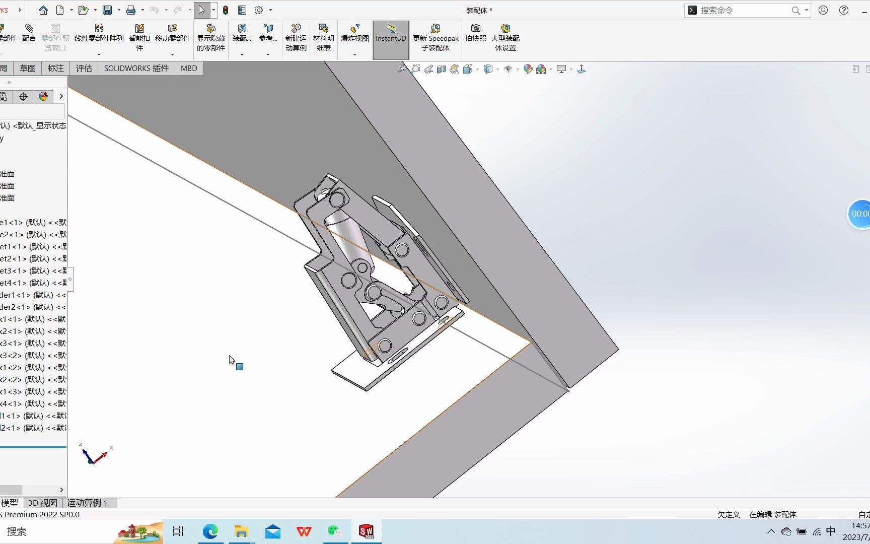The image size is (870, 544).
Task: Open File Explorer from the taskbar
Action: 242,531
